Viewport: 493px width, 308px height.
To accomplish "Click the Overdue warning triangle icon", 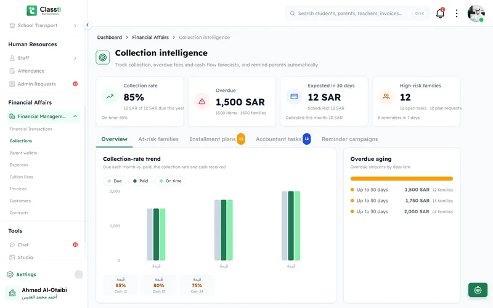I will tap(202, 101).
